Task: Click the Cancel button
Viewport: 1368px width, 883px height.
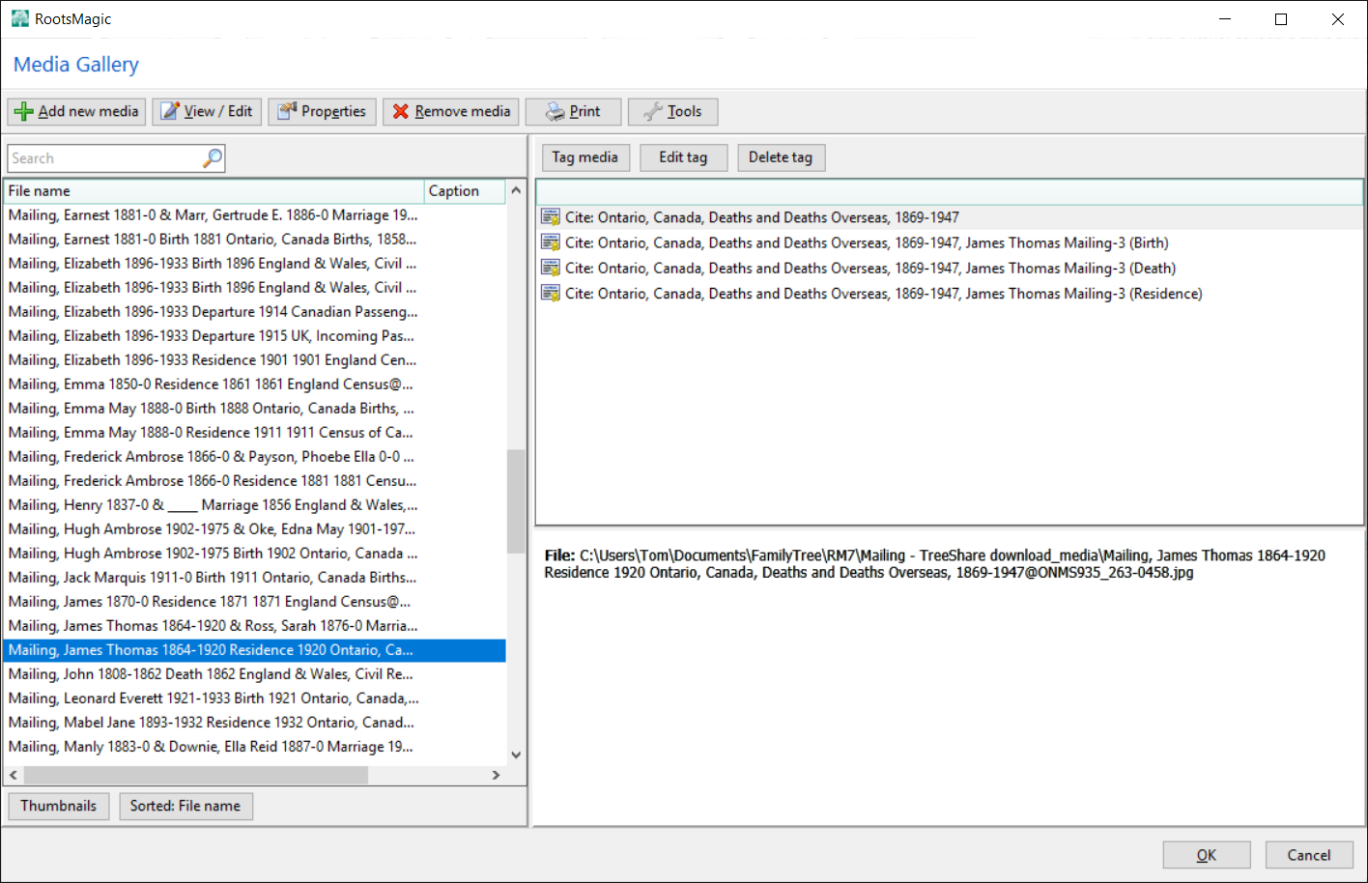Action: pyautogui.click(x=1309, y=855)
